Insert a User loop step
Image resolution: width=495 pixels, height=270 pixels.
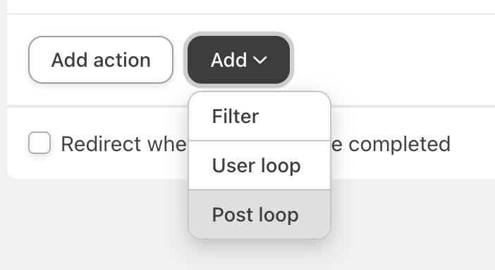click(x=259, y=165)
